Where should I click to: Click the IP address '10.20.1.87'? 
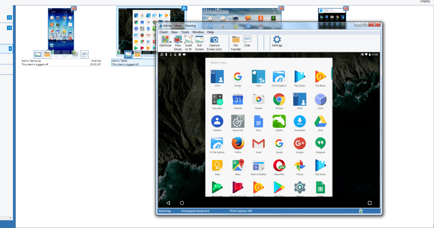[95, 64]
